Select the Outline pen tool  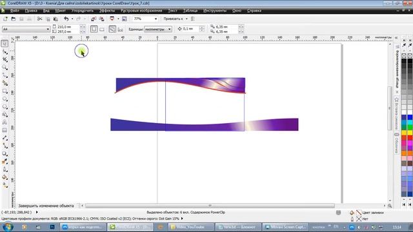click(x=5, y=169)
